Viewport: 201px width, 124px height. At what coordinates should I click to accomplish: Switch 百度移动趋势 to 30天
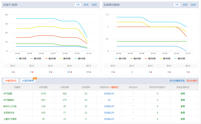pos(185,5)
